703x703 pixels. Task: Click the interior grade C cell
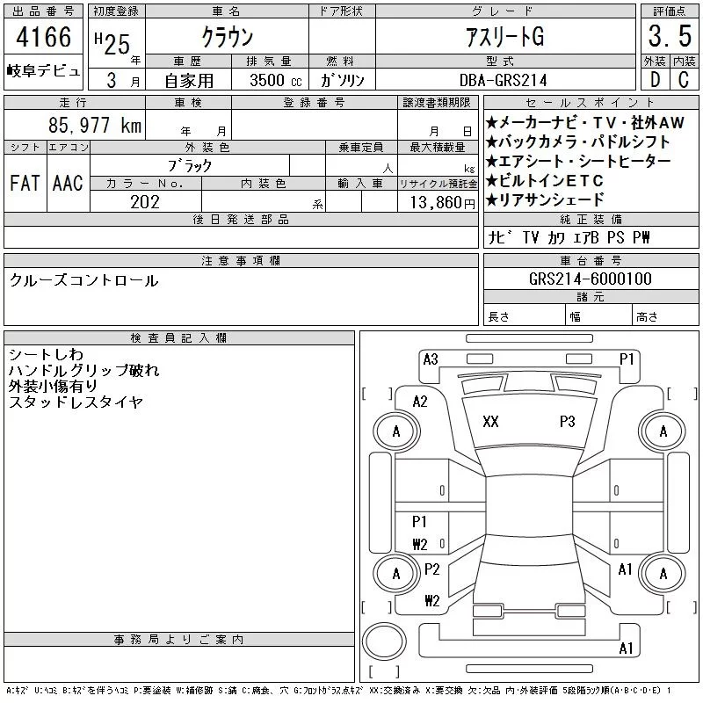[682, 79]
